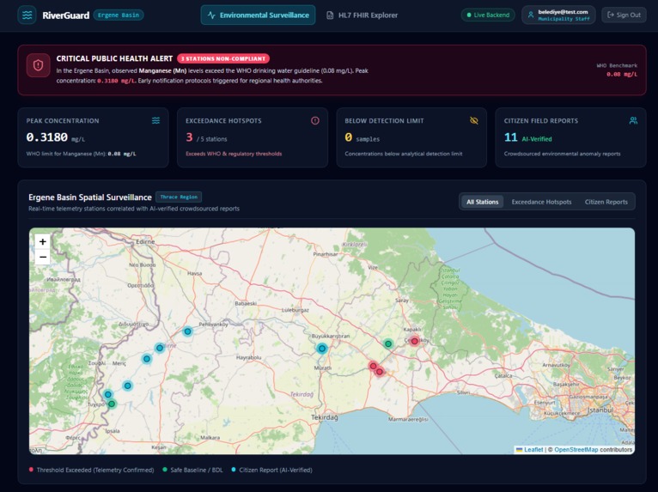
Task: Click the eye-off icon on Below Detection Limit card
Action: (x=474, y=121)
